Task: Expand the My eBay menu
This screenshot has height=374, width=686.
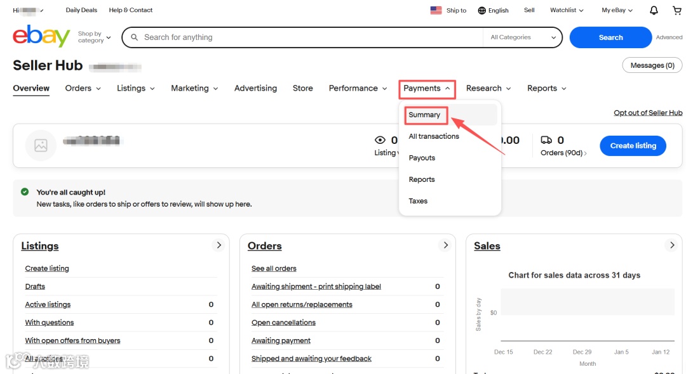Action: [617, 10]
